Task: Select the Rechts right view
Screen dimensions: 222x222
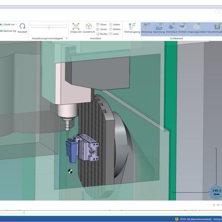Action: [x=102, y=34]
